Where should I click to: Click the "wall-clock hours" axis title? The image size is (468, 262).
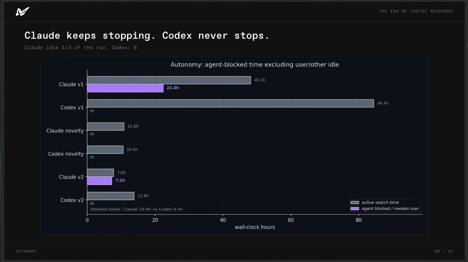pyautogui.click(x=255, y=227)
